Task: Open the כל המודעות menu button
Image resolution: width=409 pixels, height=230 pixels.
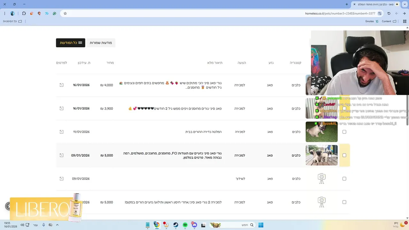Action: [x=71, y=43]
